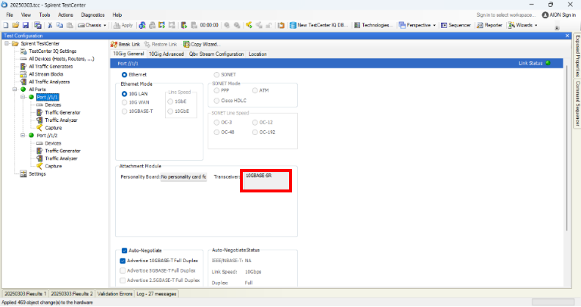Select All Traffic Generators tree item
This screenshot has height=307, width=581.
51,66
